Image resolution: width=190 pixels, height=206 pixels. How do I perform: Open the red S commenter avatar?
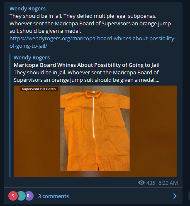[13, 196]
